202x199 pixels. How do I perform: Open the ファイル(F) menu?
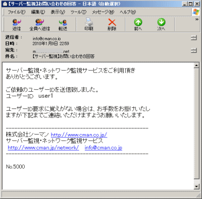click(17, 12)
